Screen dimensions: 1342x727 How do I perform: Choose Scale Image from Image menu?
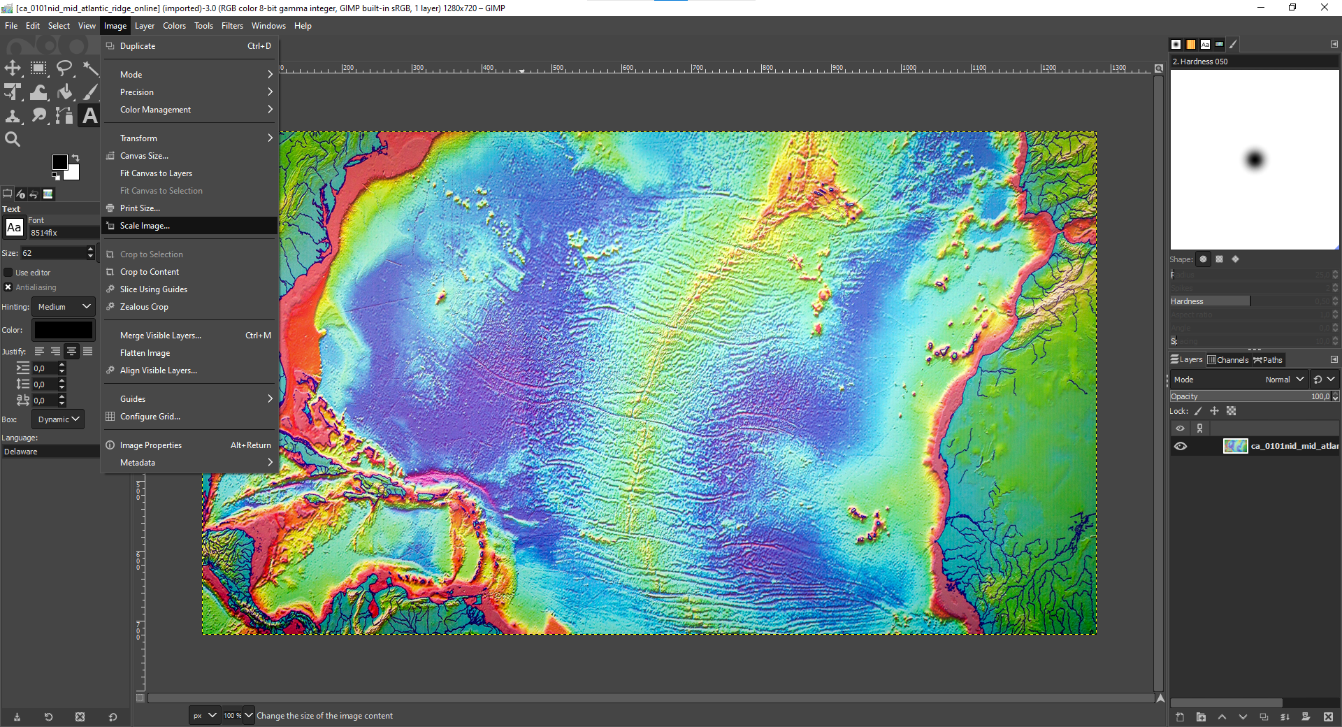190,226
